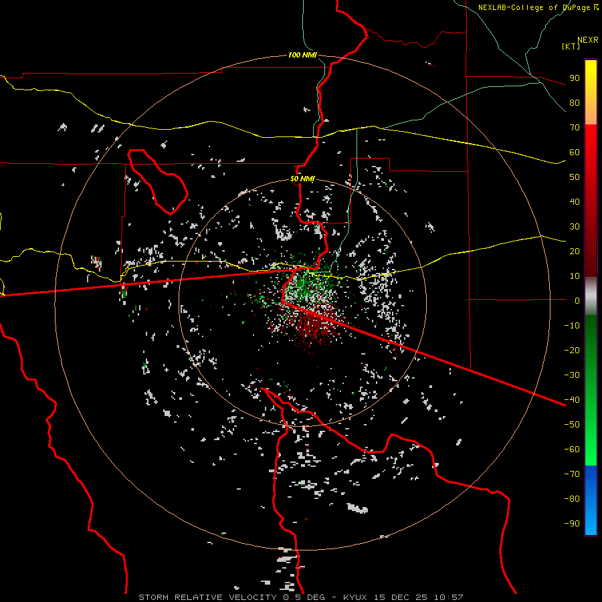Click the gray zero-velocity segment of color bar
This screenshot has height=602, width=602.
[591, 296]
